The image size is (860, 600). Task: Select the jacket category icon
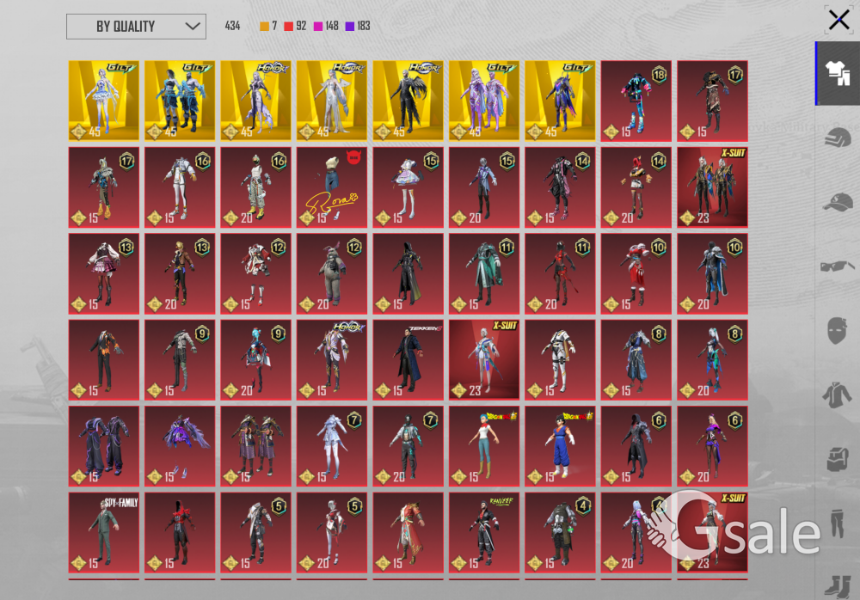tap(838, 395)
